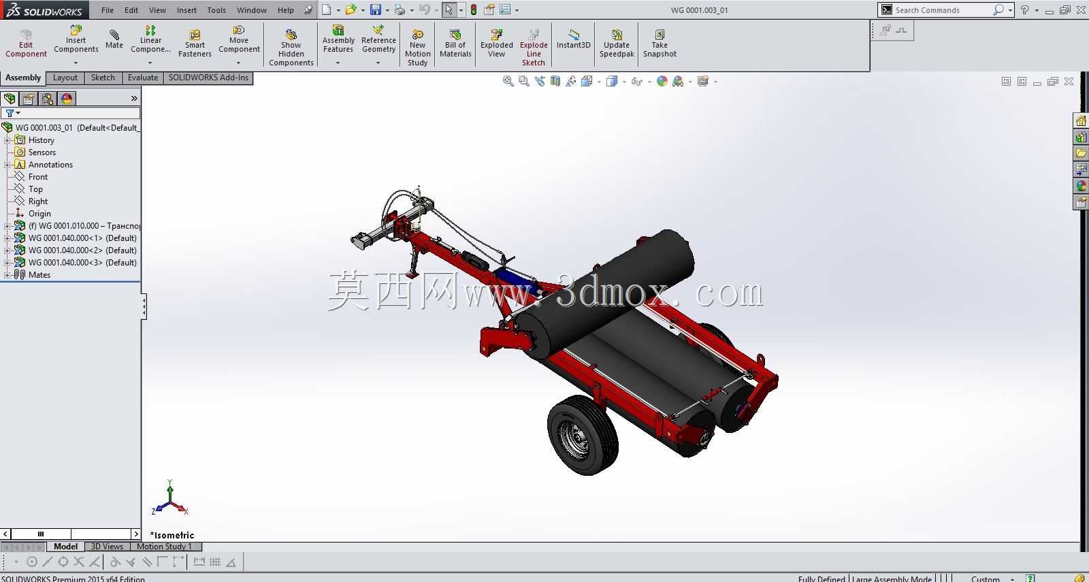
Task: Expand the History tree node
Action: 7,140
